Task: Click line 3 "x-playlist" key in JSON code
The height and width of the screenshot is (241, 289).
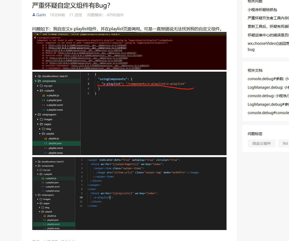Action: coord(112,84)
